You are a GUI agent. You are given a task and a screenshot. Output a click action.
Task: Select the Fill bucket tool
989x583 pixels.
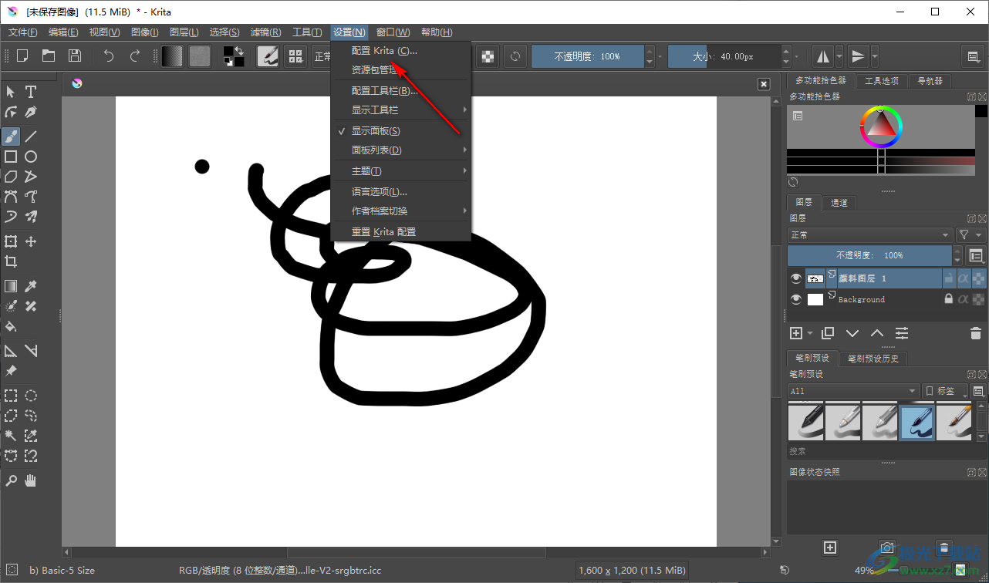(x=11, y=326)
